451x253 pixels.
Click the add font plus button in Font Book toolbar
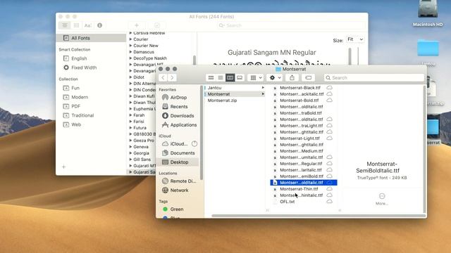(x=137, y=25)
